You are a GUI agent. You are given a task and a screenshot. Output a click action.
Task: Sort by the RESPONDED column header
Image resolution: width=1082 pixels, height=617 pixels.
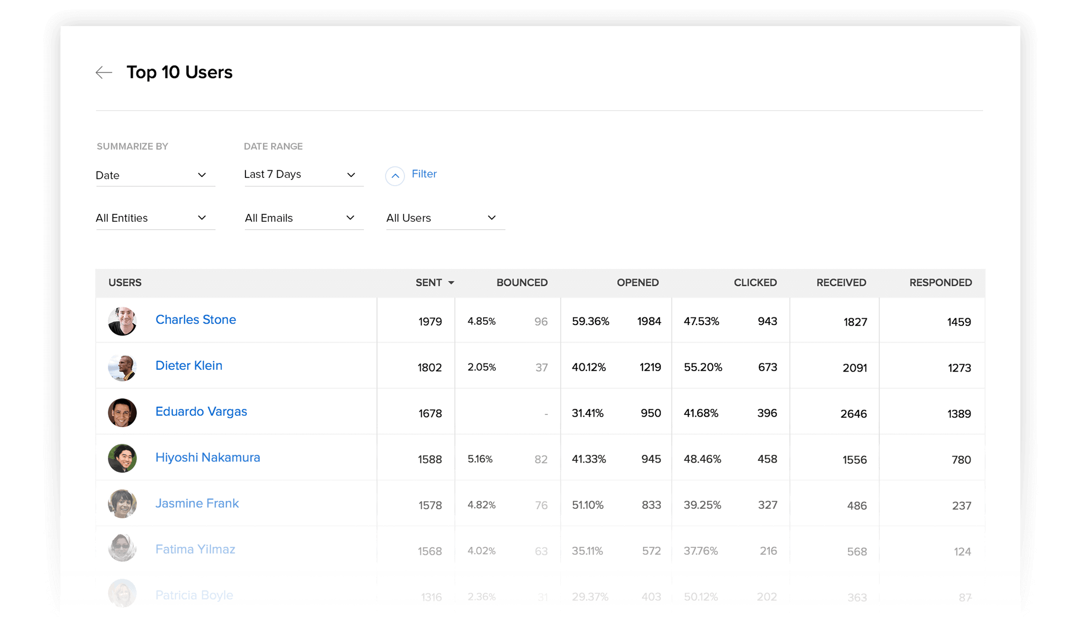[940, 282]
